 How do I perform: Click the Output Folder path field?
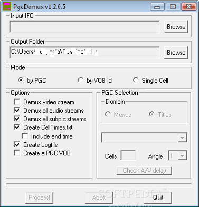pyautogui.click(x=84, y=53)
